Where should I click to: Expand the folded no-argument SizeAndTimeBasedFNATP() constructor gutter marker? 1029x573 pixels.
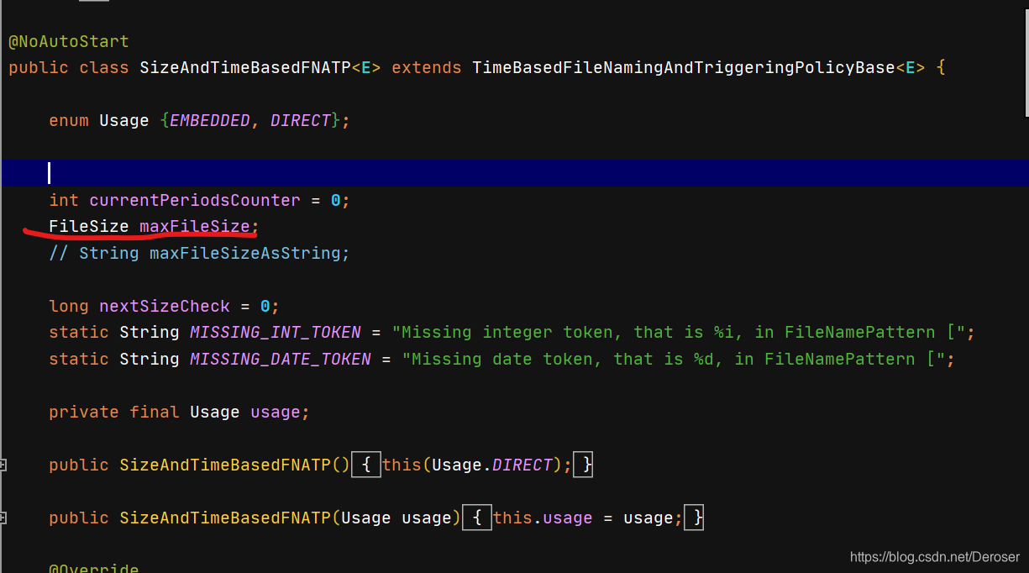click(3, 465)
